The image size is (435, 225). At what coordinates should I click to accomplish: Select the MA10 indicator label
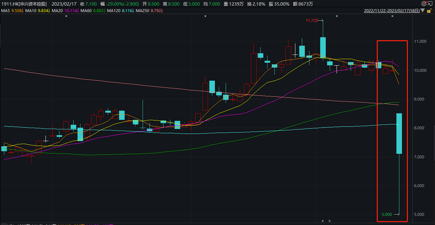30,11
